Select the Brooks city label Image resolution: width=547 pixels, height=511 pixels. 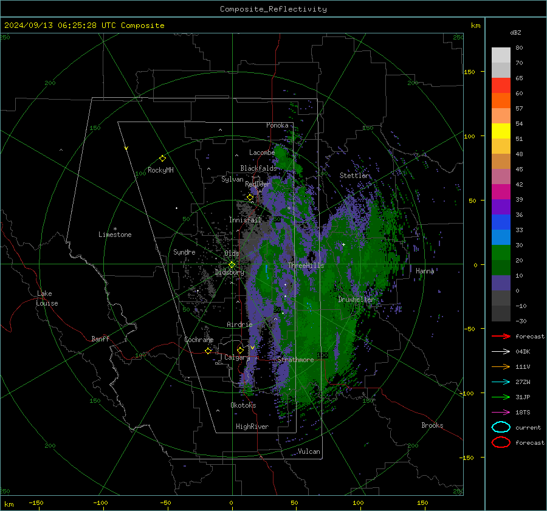coord(432,425)
